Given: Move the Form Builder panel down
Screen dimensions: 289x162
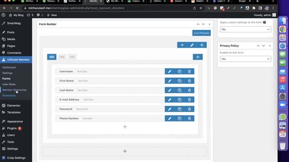Looking at the screenshot, I should 203,24.
